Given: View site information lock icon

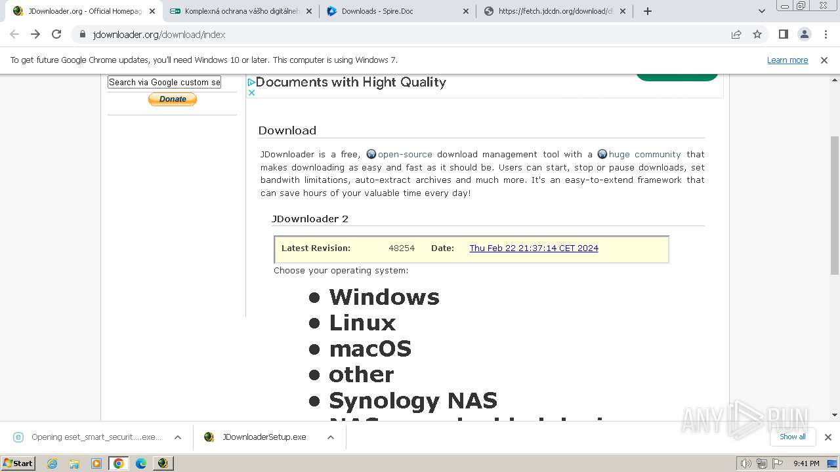Looking at the screenshot, I should [x=83, y=34].
